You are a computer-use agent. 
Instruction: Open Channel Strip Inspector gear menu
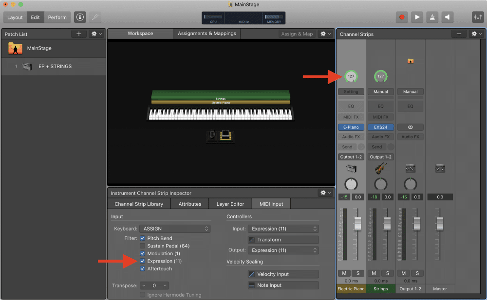(x=325, y=193)
